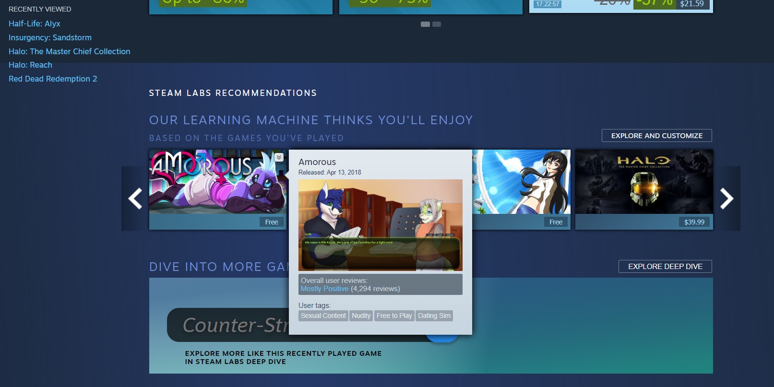The width and height of the screenshot is (774, 387).
Task: Click the Explore Deep Dive button
Action: (x=665, y=267)
